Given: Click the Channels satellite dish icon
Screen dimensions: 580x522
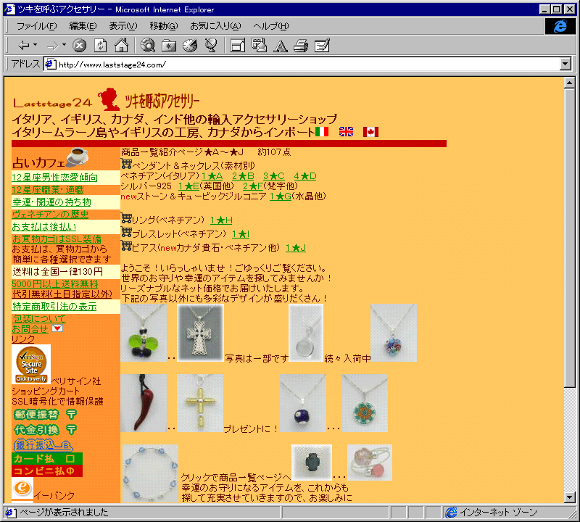Looking at the screenshot, I should point(211,46).
